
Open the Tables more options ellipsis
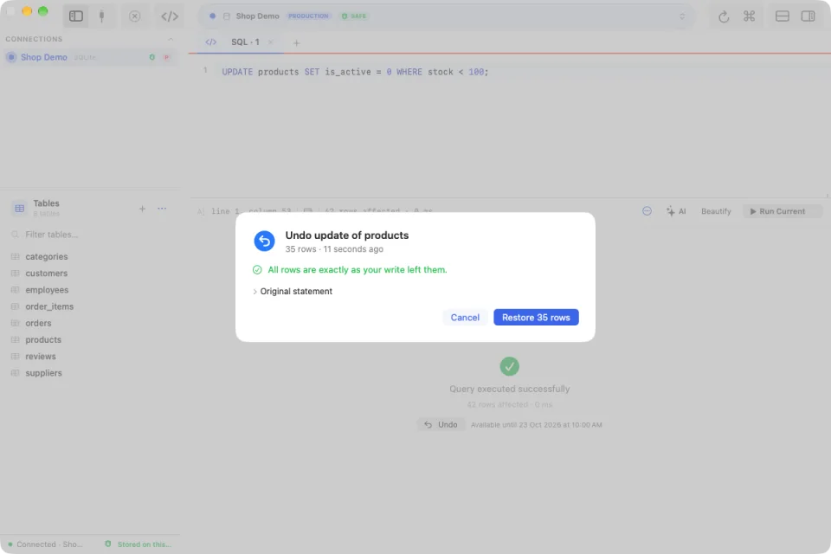pos(162,209)
